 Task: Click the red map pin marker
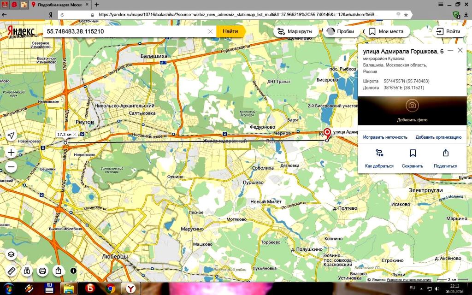click(327, 133)
